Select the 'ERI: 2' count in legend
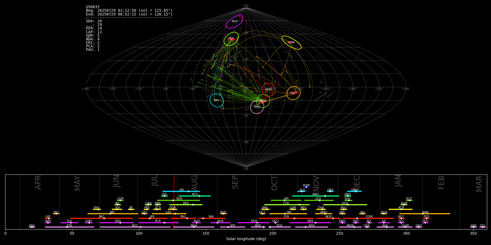The width and height of the screenshot is (491, 245). point(93,43)
